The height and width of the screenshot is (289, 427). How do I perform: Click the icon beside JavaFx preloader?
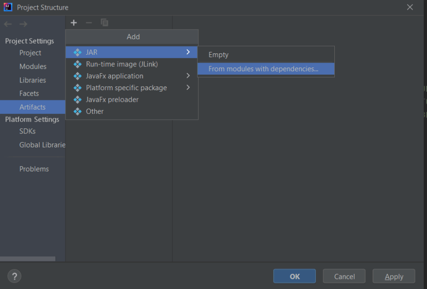[x=78, y=99]
